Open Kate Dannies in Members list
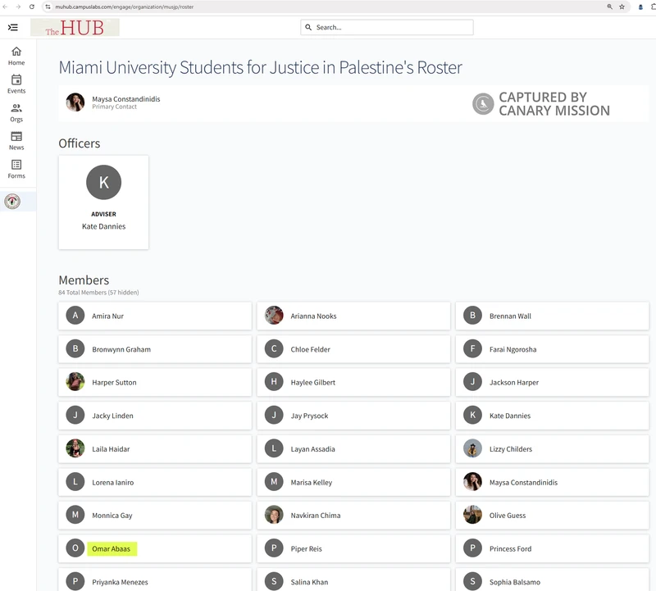The image size is (656, 591). pos(552,416)
